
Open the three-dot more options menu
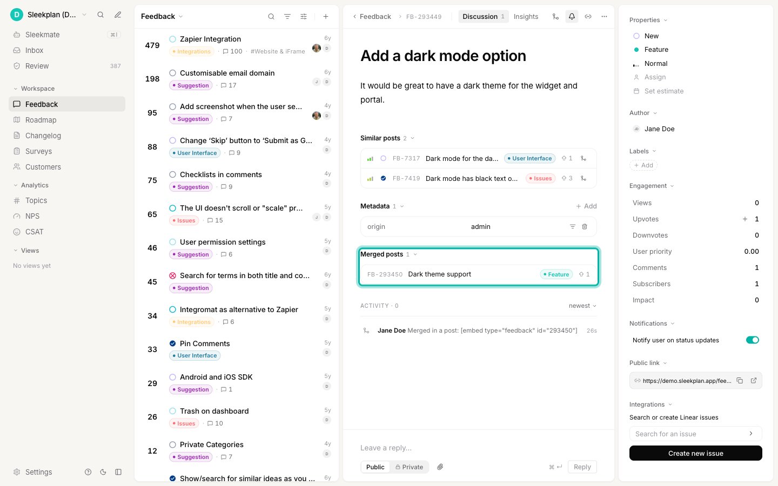pyautogui.click(x=604, y=17)
